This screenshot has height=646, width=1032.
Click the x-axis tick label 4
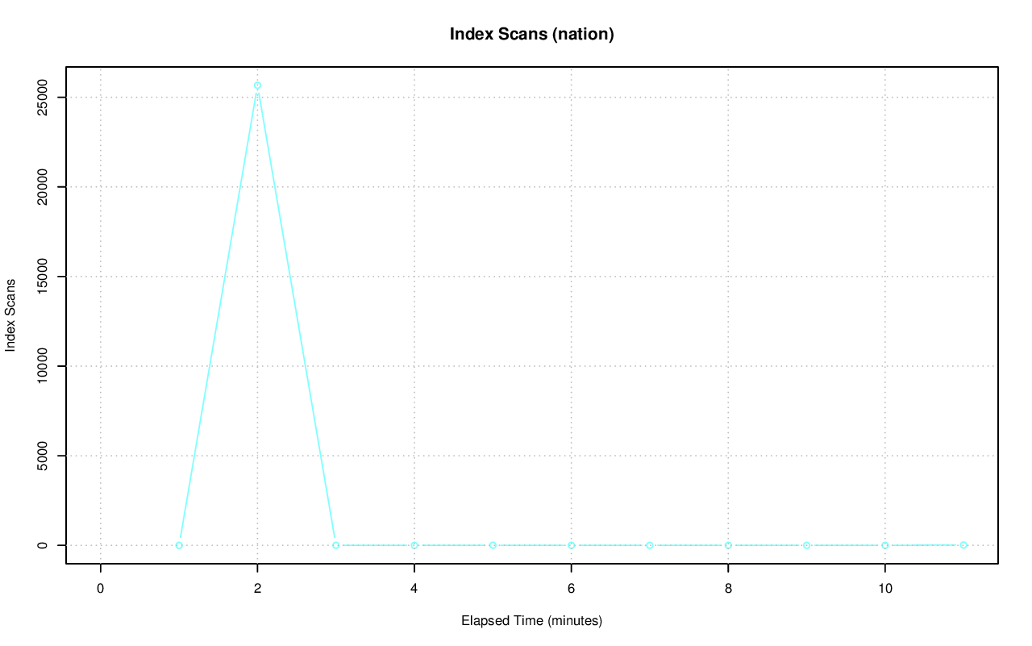[x=414, y=589]
